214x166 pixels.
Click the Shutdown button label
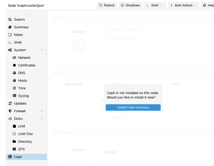(133, 5)
